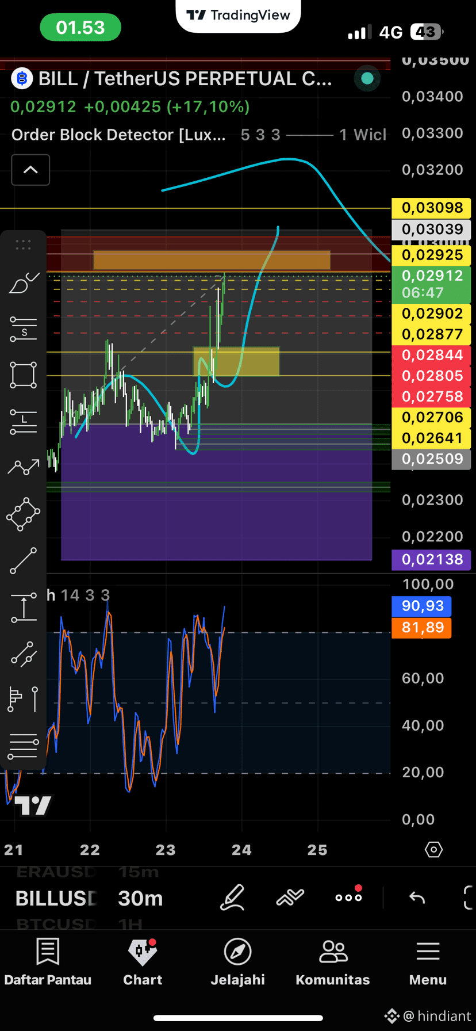This screenshot has height=1031, width=476.
Task: Tap current price label 0,02912
Action: [x=432, y=283]
